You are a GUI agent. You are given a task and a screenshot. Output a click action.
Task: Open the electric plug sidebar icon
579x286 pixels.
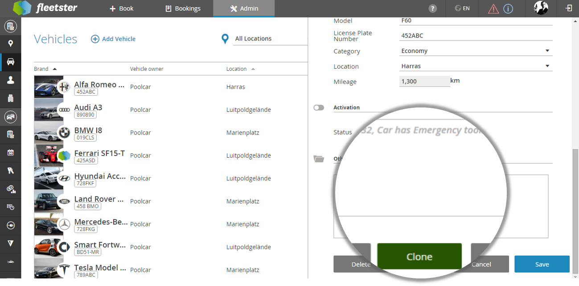pyautogui.click(x=11, y=225)
